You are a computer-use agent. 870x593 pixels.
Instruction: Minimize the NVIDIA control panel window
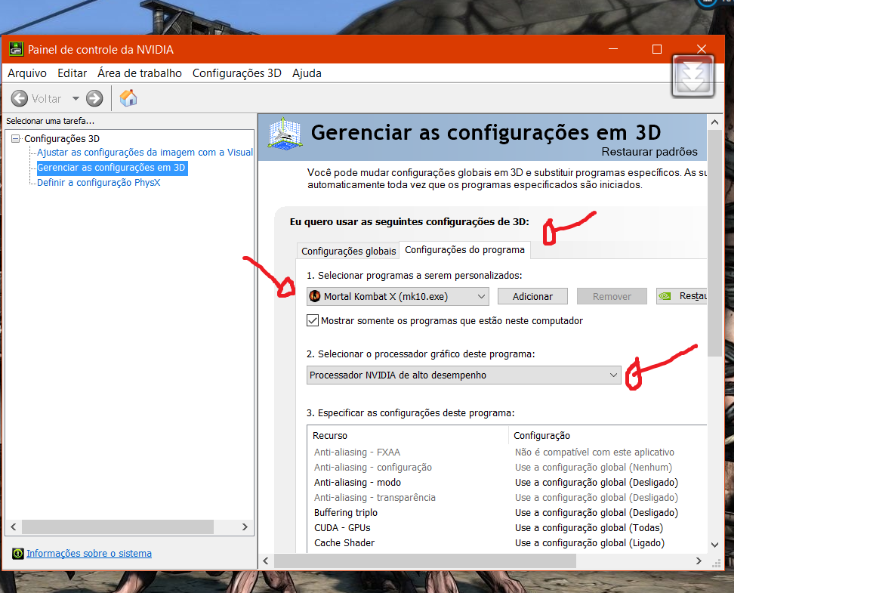613,49
